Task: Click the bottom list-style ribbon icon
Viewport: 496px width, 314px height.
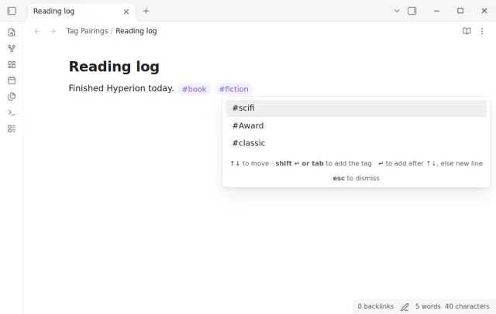Action: (12, 128)
